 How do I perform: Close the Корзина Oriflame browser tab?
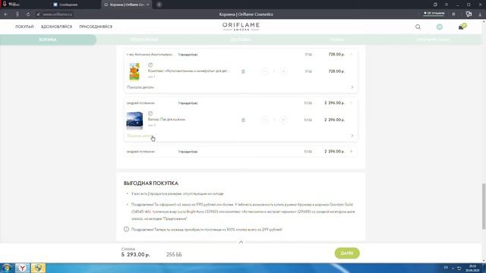click(x=148, y=5)
